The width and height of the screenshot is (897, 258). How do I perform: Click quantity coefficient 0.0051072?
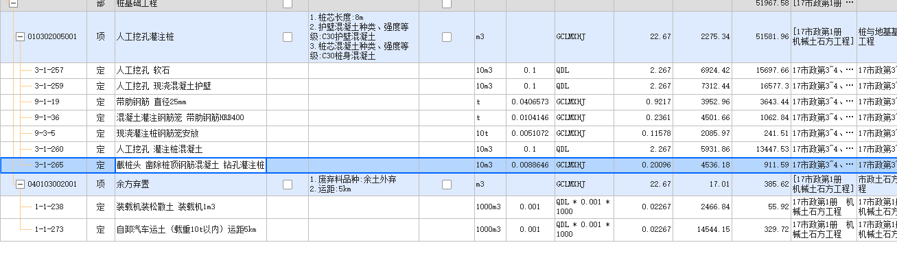click(x=530, y=134)
